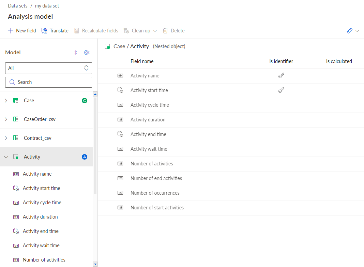Screen dimensions: 364x267
Task: Click the Field name column header
Action: click(142, 61)
